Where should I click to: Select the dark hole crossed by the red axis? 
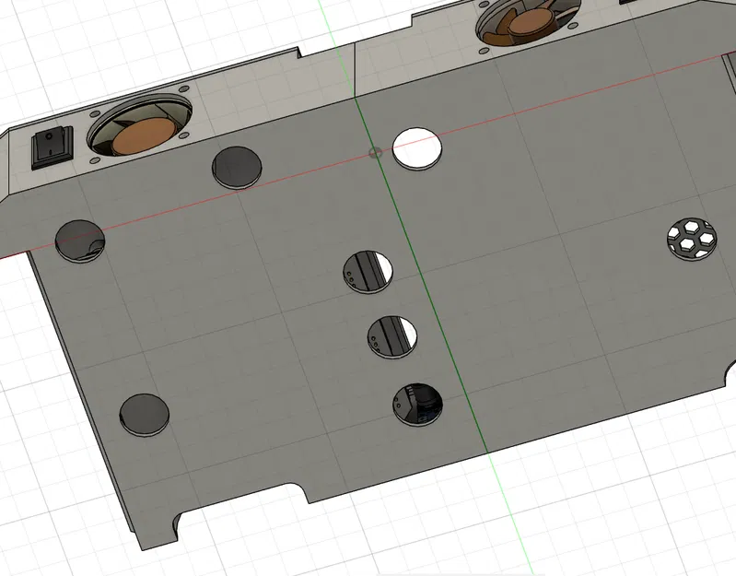pos(80,241)
